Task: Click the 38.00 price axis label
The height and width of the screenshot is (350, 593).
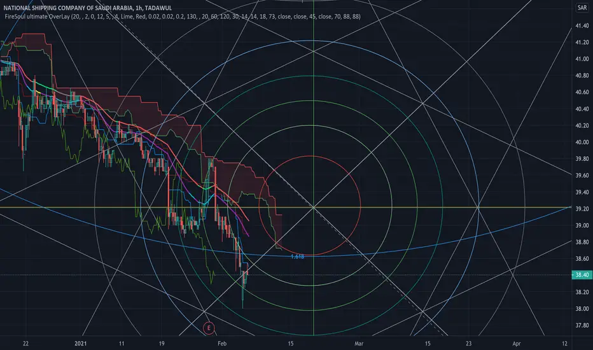Action: [582, 309]
